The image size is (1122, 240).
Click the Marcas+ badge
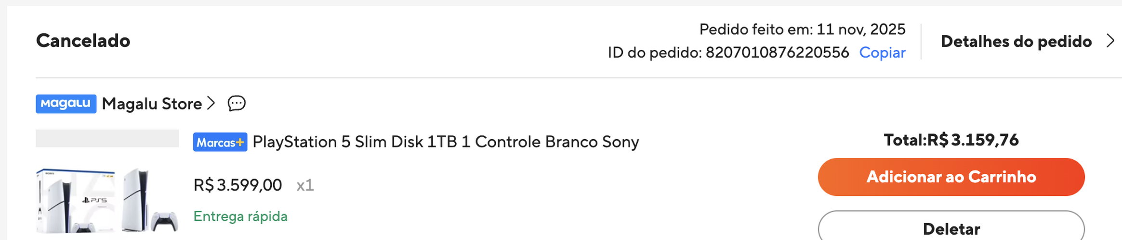(220, 142)
